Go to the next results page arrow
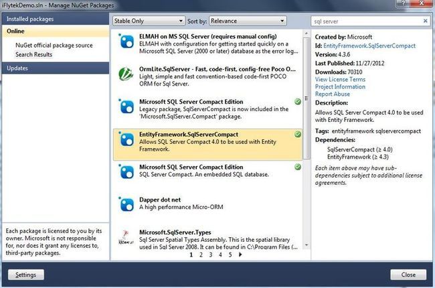Image resolution: width=435 pixels, height=288 pixels. (240, 255)
